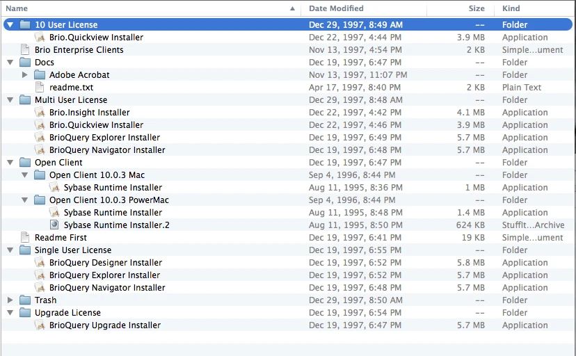Select the Brio Enterprise Clients name
The image size is (576, 356).
click(x=79, y=49)
